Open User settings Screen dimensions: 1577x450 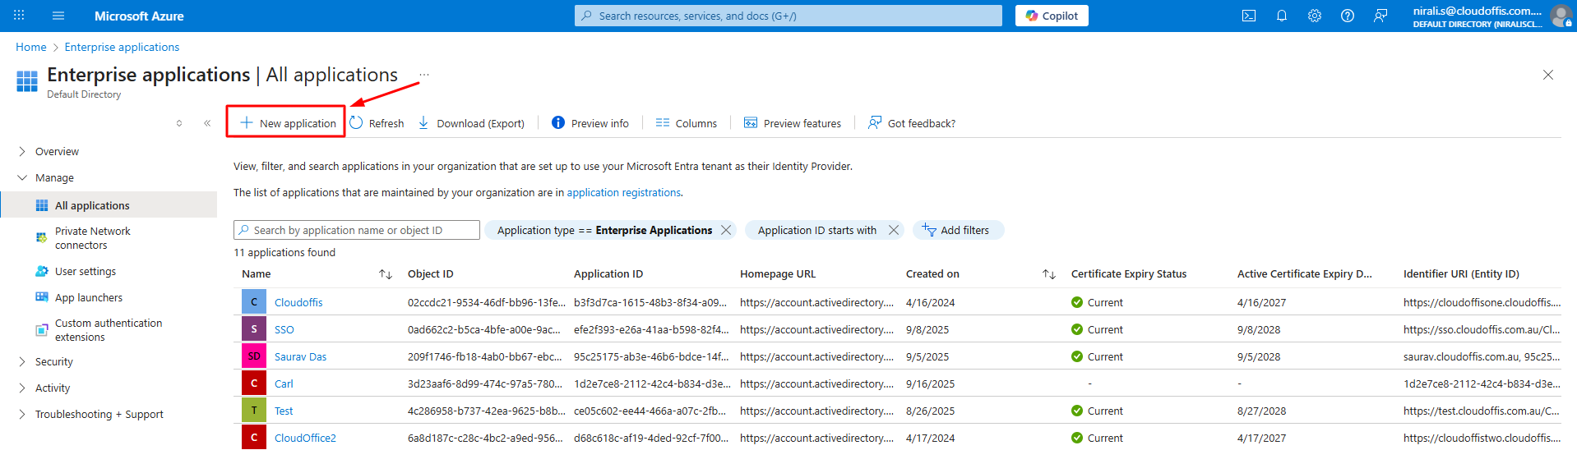click(x=76, y=271)
